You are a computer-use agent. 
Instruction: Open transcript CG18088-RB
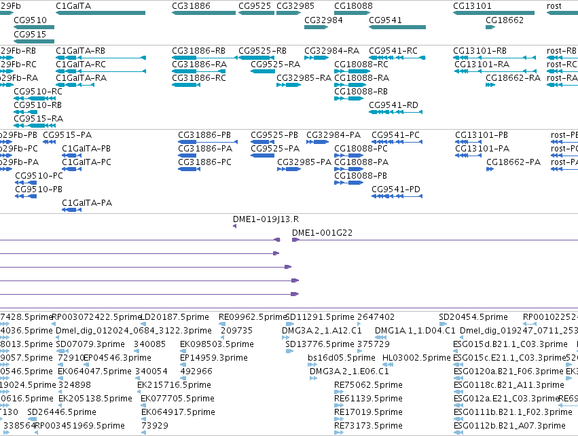(361, 92)
